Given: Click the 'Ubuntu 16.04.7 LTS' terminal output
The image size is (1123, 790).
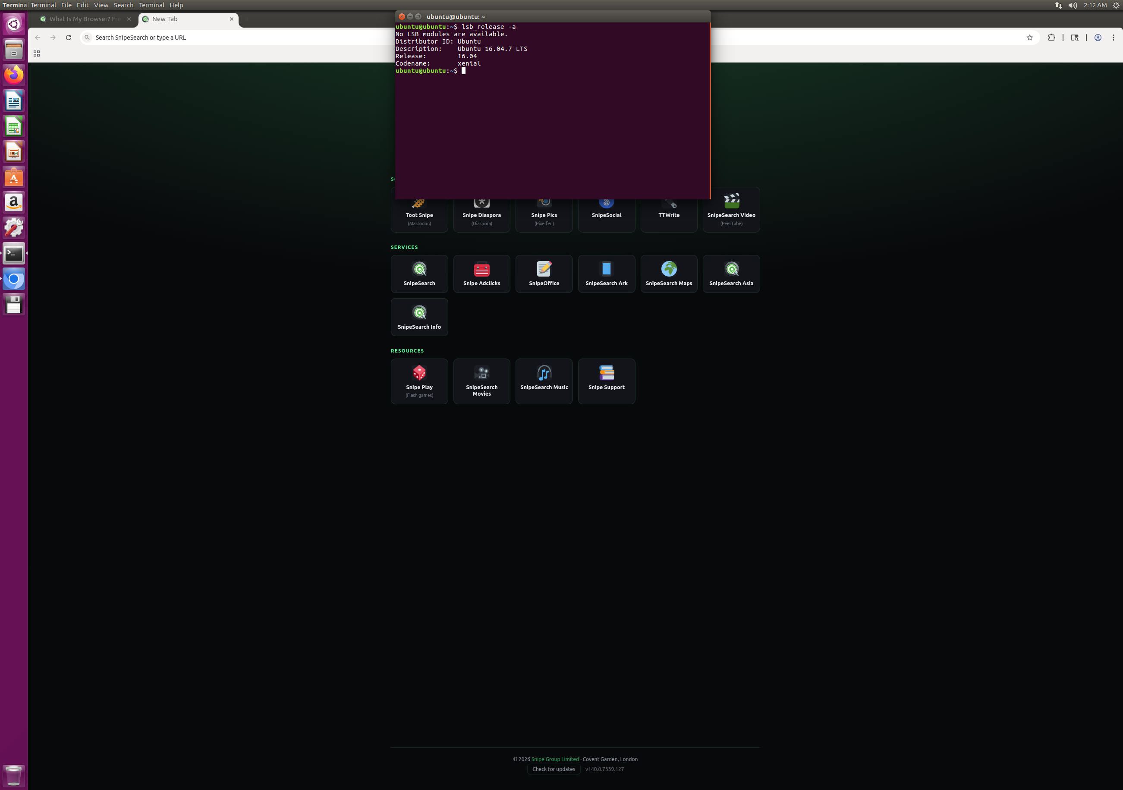Looking at the screenshot, I should click(492, 49).
